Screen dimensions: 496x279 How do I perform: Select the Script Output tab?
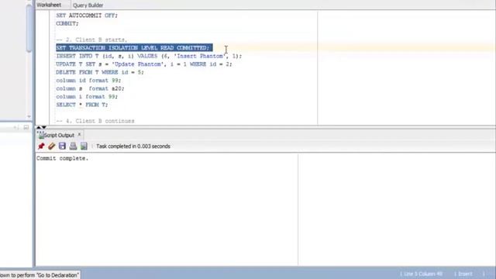click(x=59, y=135)
